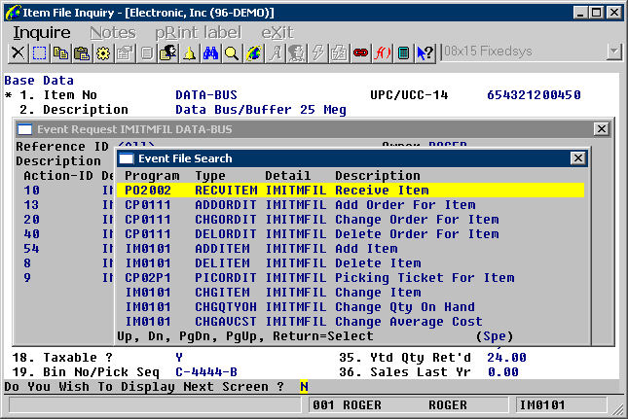Open the eXit menu
This screenshot has height=419, width=628.
277,32
